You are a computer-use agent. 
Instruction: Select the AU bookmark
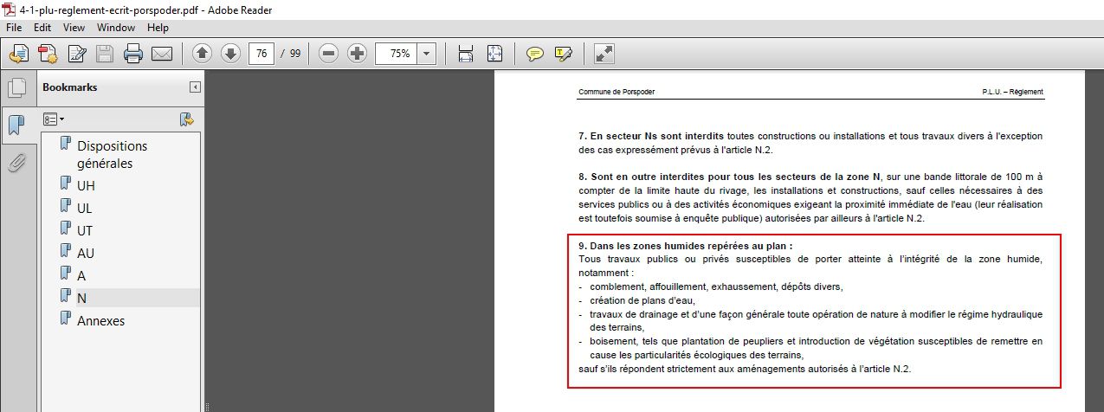pos(86,254)
